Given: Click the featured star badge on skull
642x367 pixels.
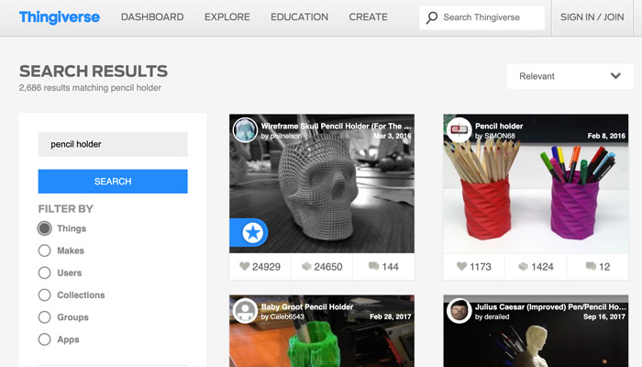Looking at the screenshot, I should click(253, 233).
